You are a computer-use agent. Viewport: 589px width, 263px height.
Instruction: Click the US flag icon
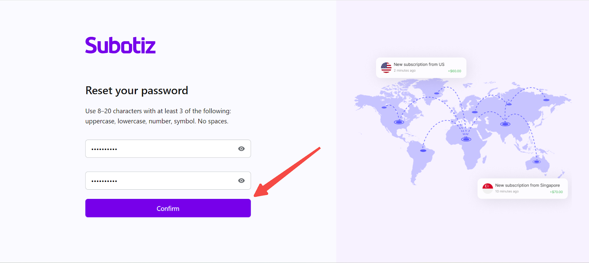[x=386, y=67]
